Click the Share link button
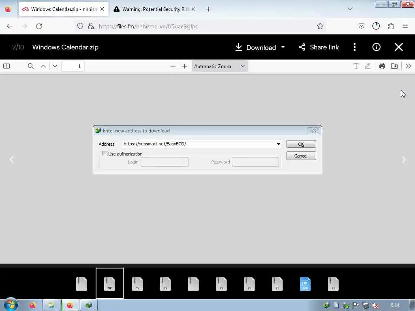 click(x=319, y=47)
